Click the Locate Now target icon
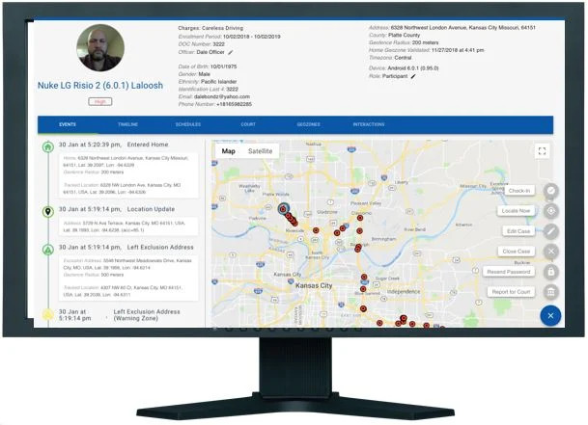This screenshot has height=425, width=588. point(550,211)
